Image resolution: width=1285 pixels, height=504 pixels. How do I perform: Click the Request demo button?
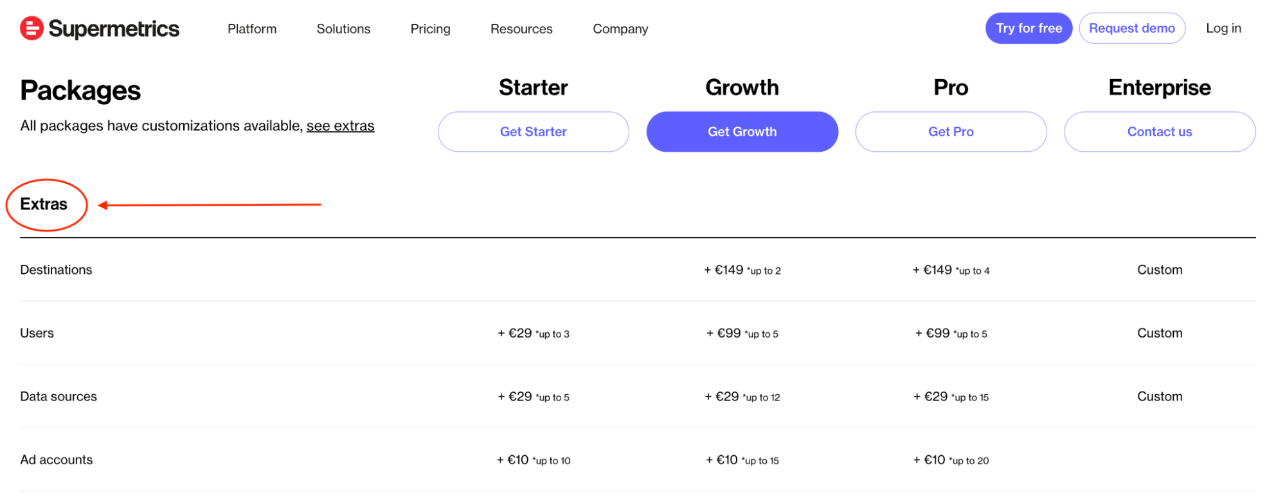click(x=1131, y=28)
